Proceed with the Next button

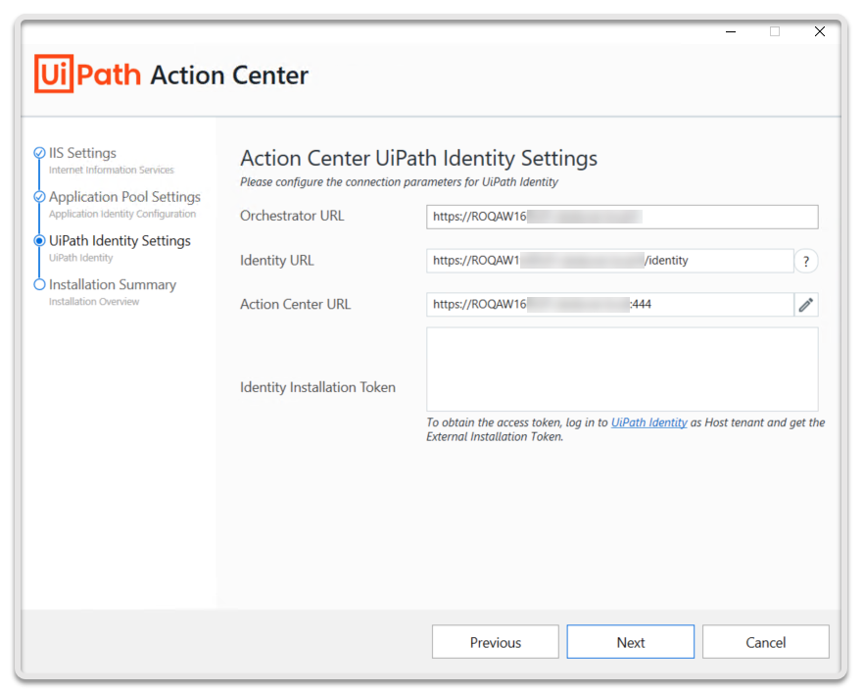630,642
